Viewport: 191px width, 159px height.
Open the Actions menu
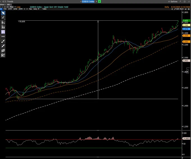(3, 4)
